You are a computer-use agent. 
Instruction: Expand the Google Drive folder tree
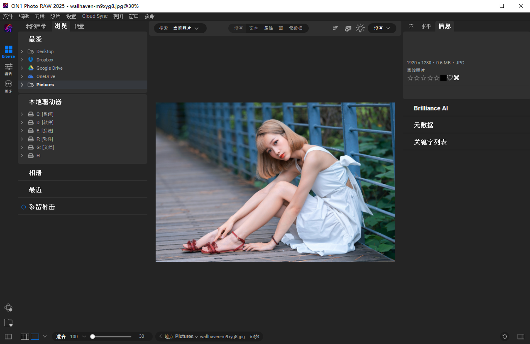(x=22, y=68)
